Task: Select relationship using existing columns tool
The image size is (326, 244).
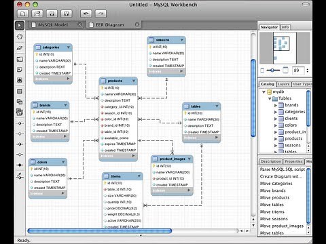Action: pos(20,176)
